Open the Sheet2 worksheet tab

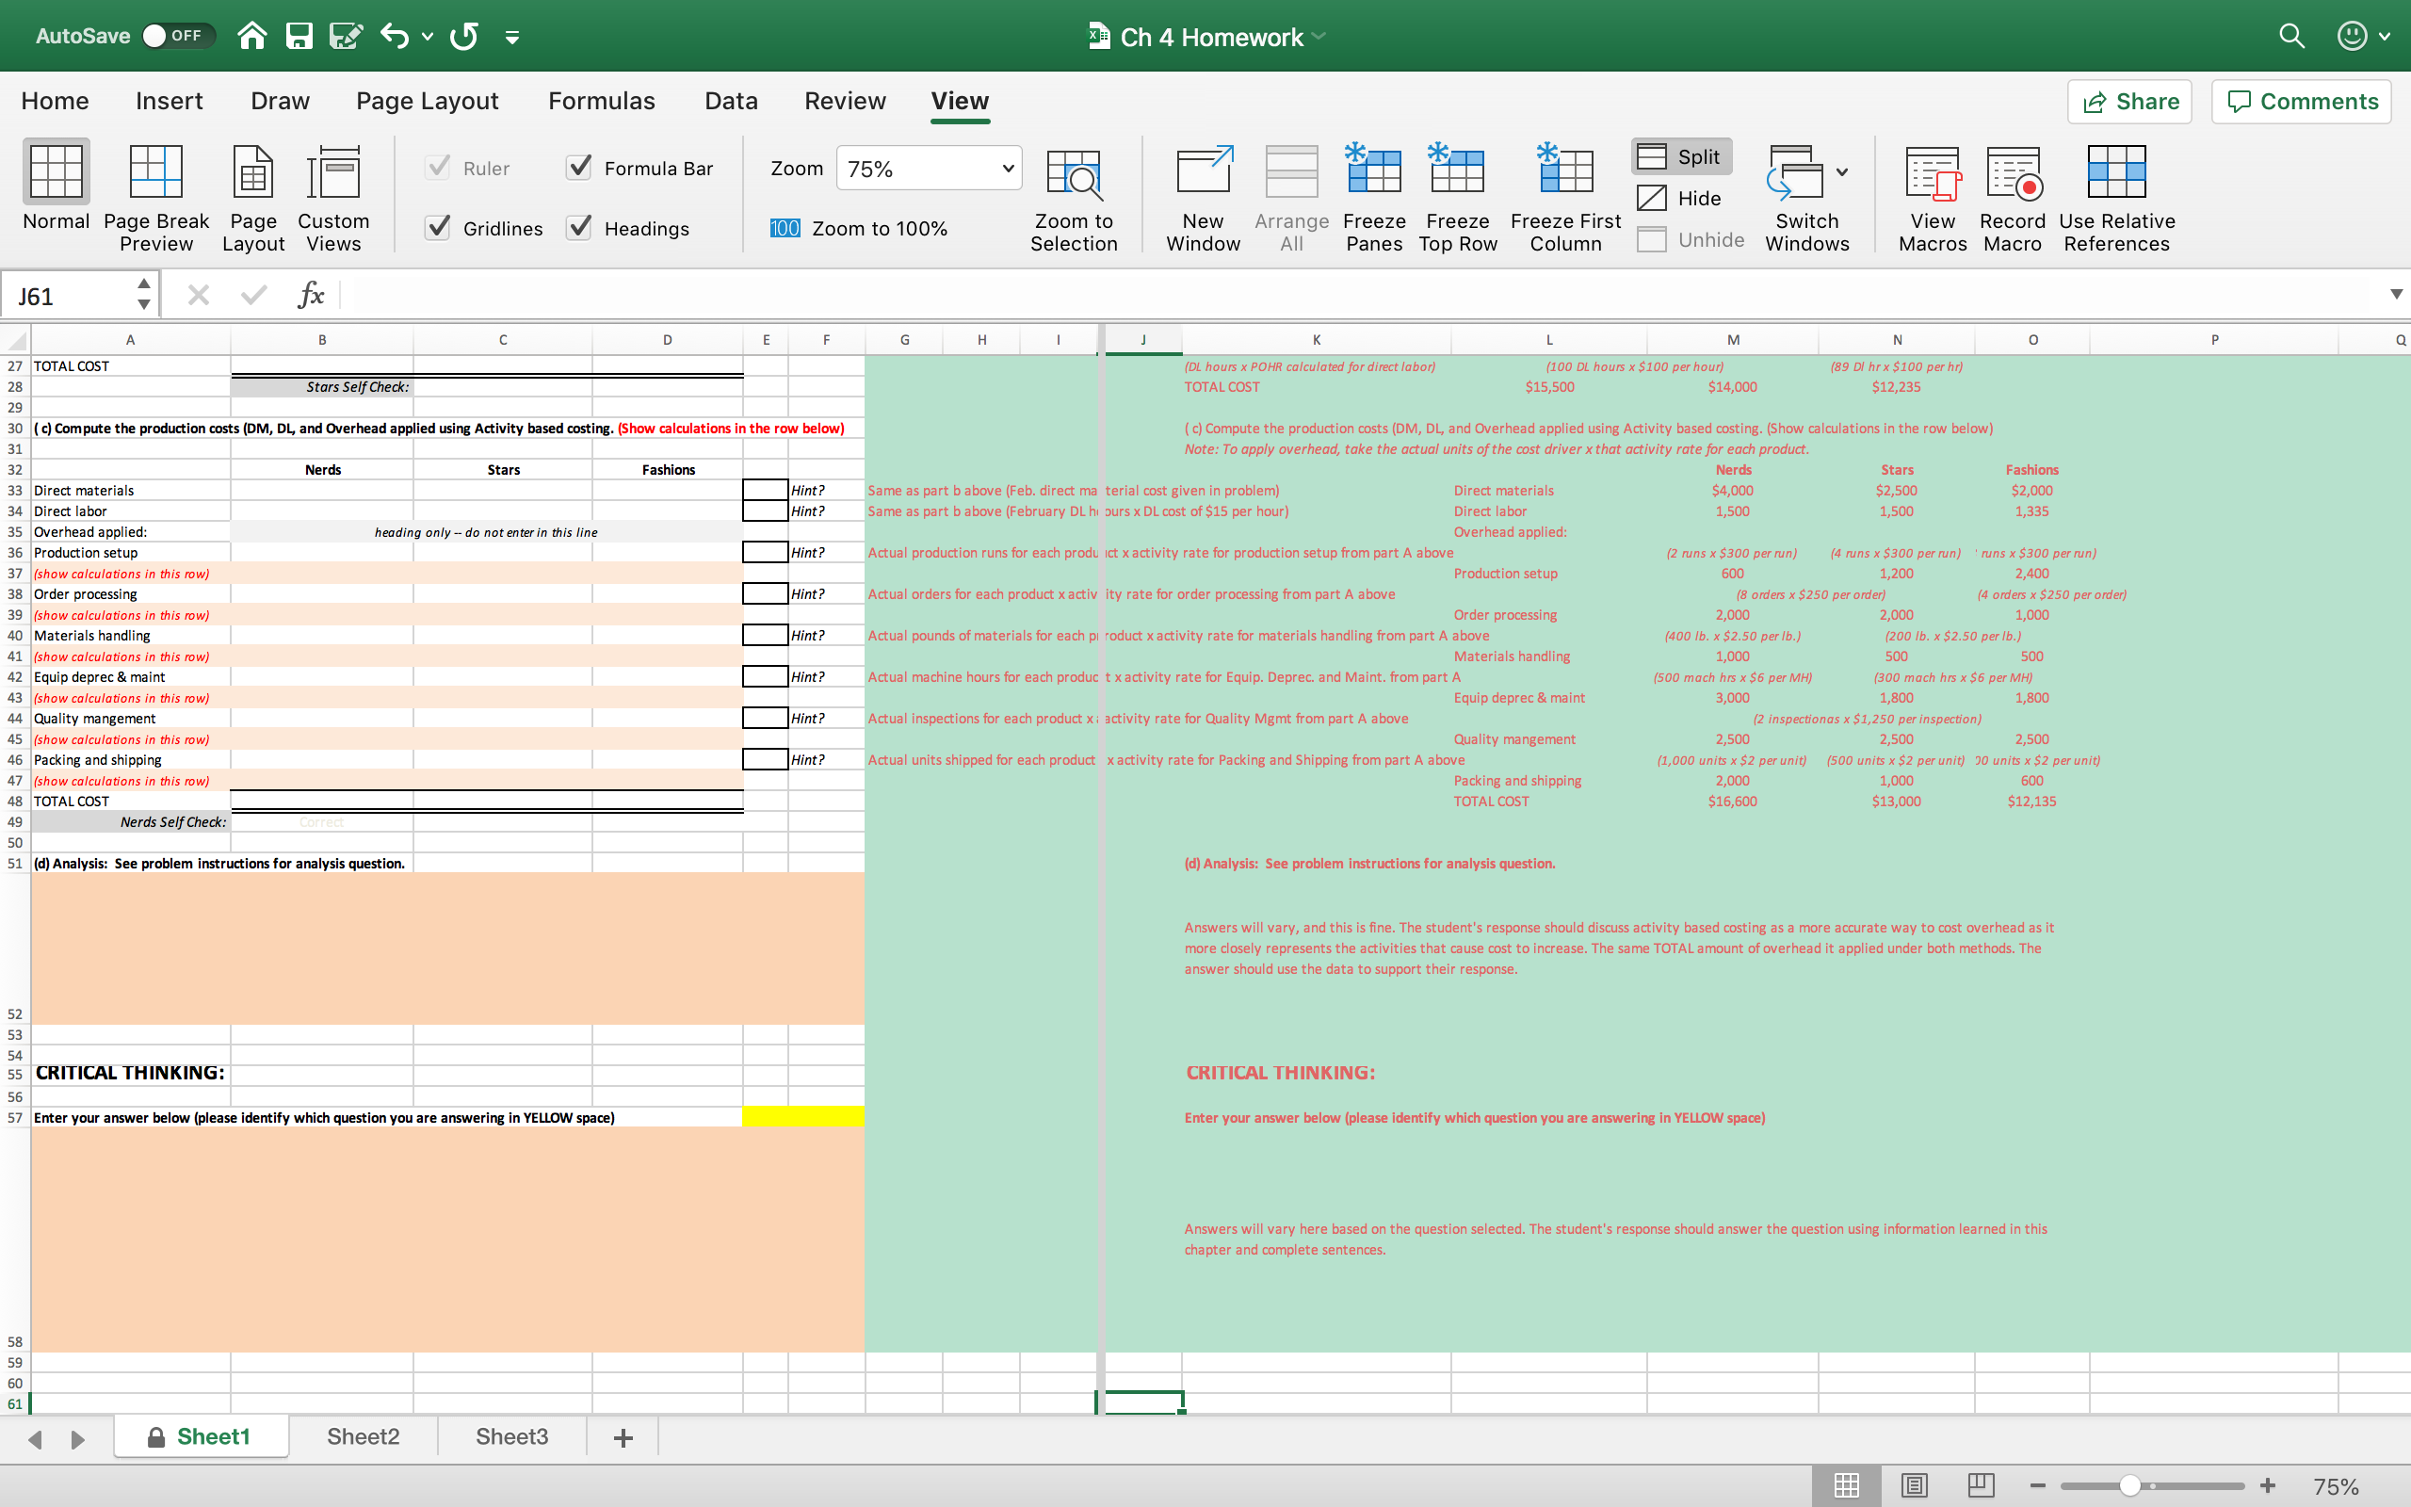pyautogui.click(x=363, y=1436)
